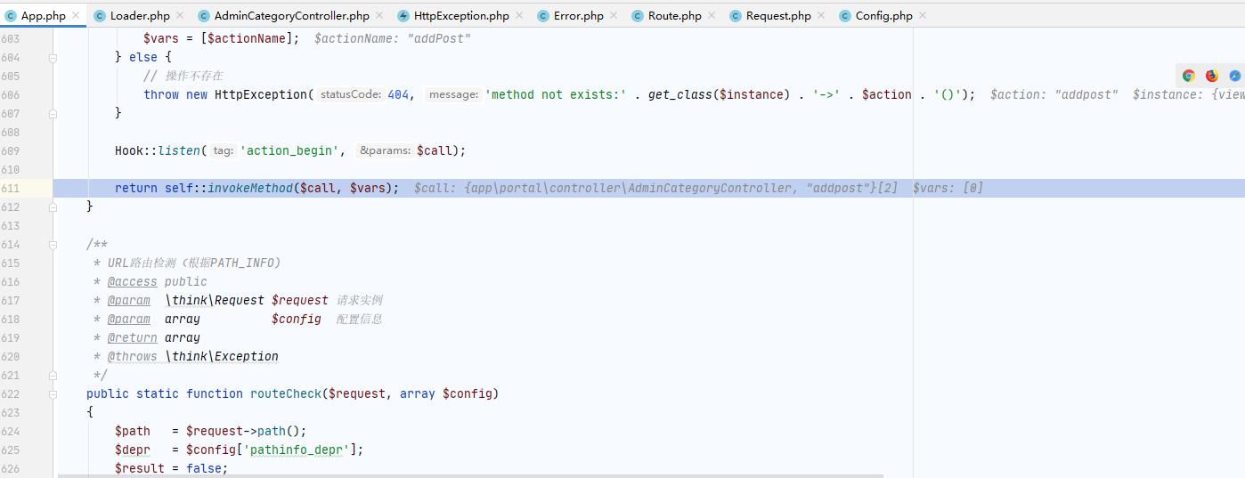Screen dimensions: 1245x478
Task: Click the @access doc tag
Action: click(x=133, y=281)
